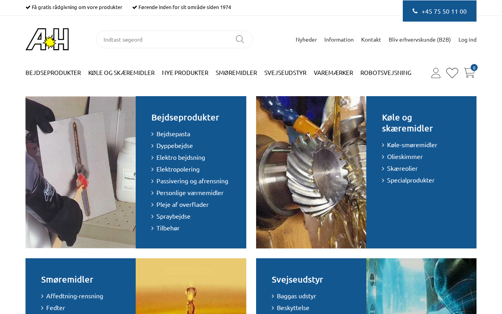The height and width of the screenshot is (314, 502).
Task: Click the A-H company logo
Action: (47, 39)
